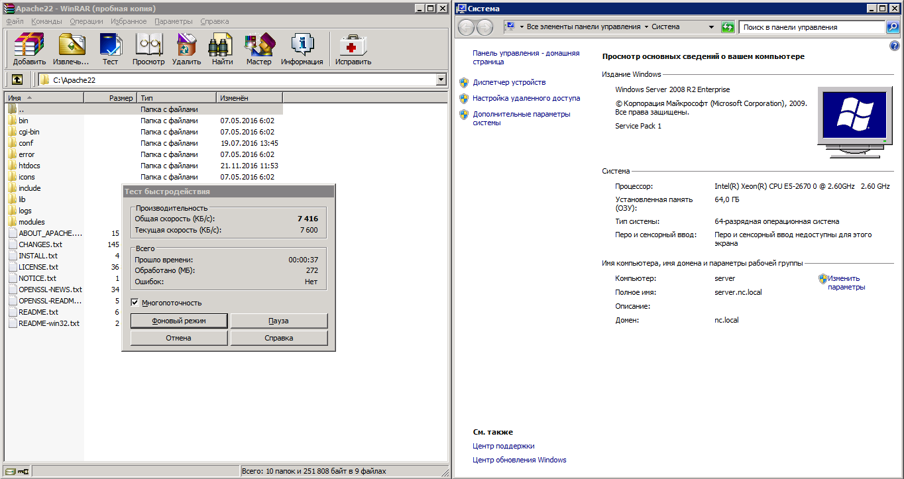Click the forward arrow in Система window
The height and width of the screenshot is (479, 904).
tap(485, 27)
